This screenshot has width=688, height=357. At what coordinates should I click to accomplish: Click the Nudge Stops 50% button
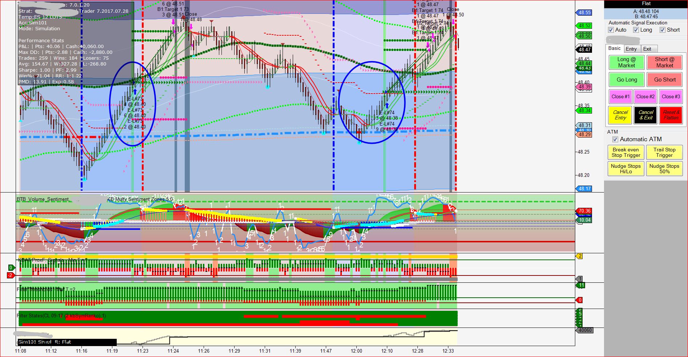coord(664,169)
